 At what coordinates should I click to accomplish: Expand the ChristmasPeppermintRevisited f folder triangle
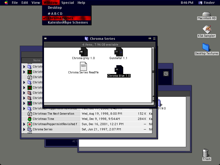24,124
